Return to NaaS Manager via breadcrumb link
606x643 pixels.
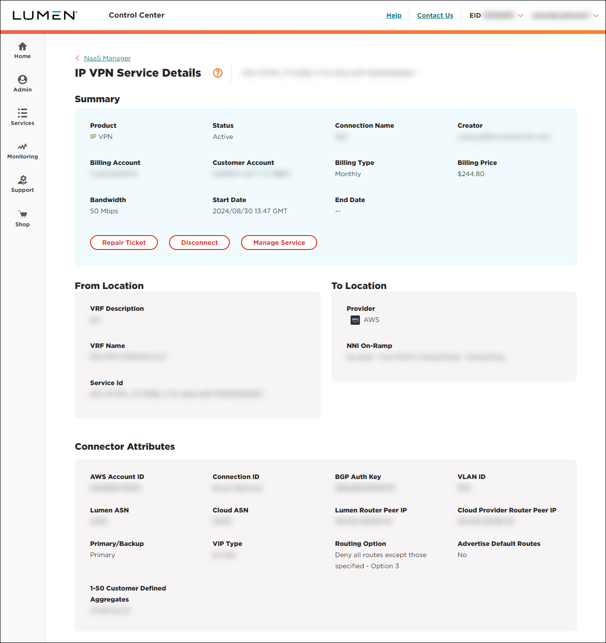coord(107,58)
